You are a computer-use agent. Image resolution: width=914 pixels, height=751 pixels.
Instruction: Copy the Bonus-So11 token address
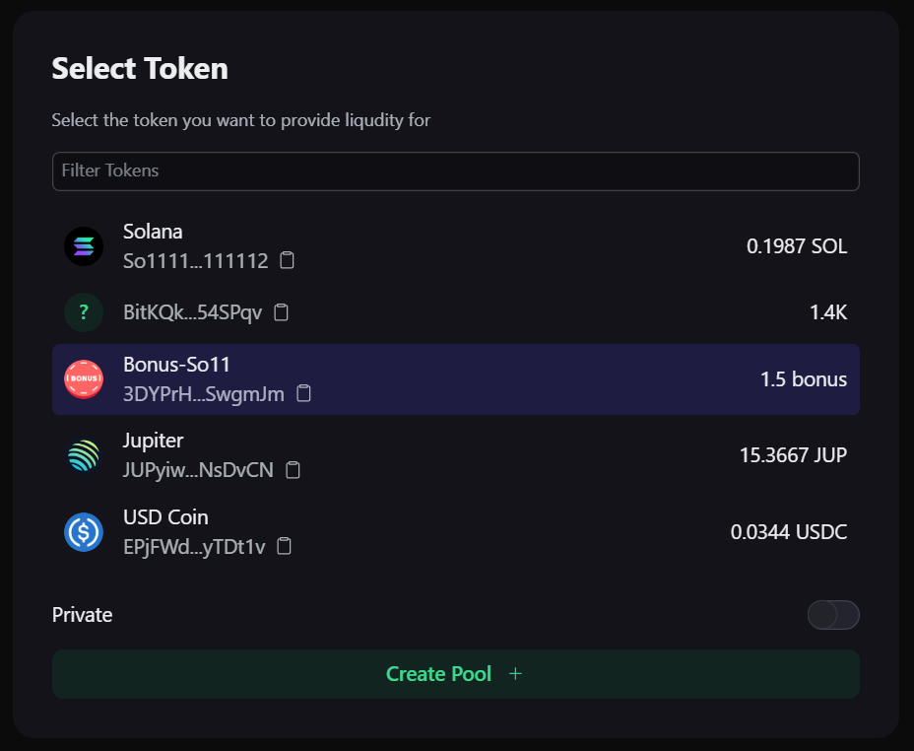(x=303, y=393)
